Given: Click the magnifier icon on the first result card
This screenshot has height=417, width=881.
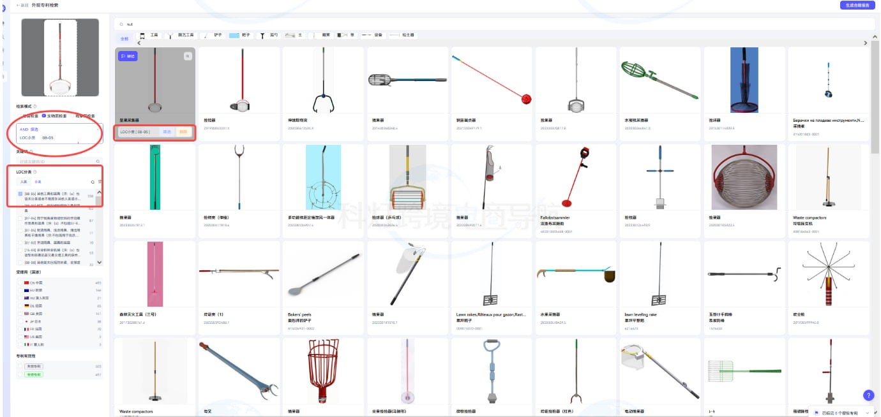Looking at the screenshot, I should click(188, 56).
